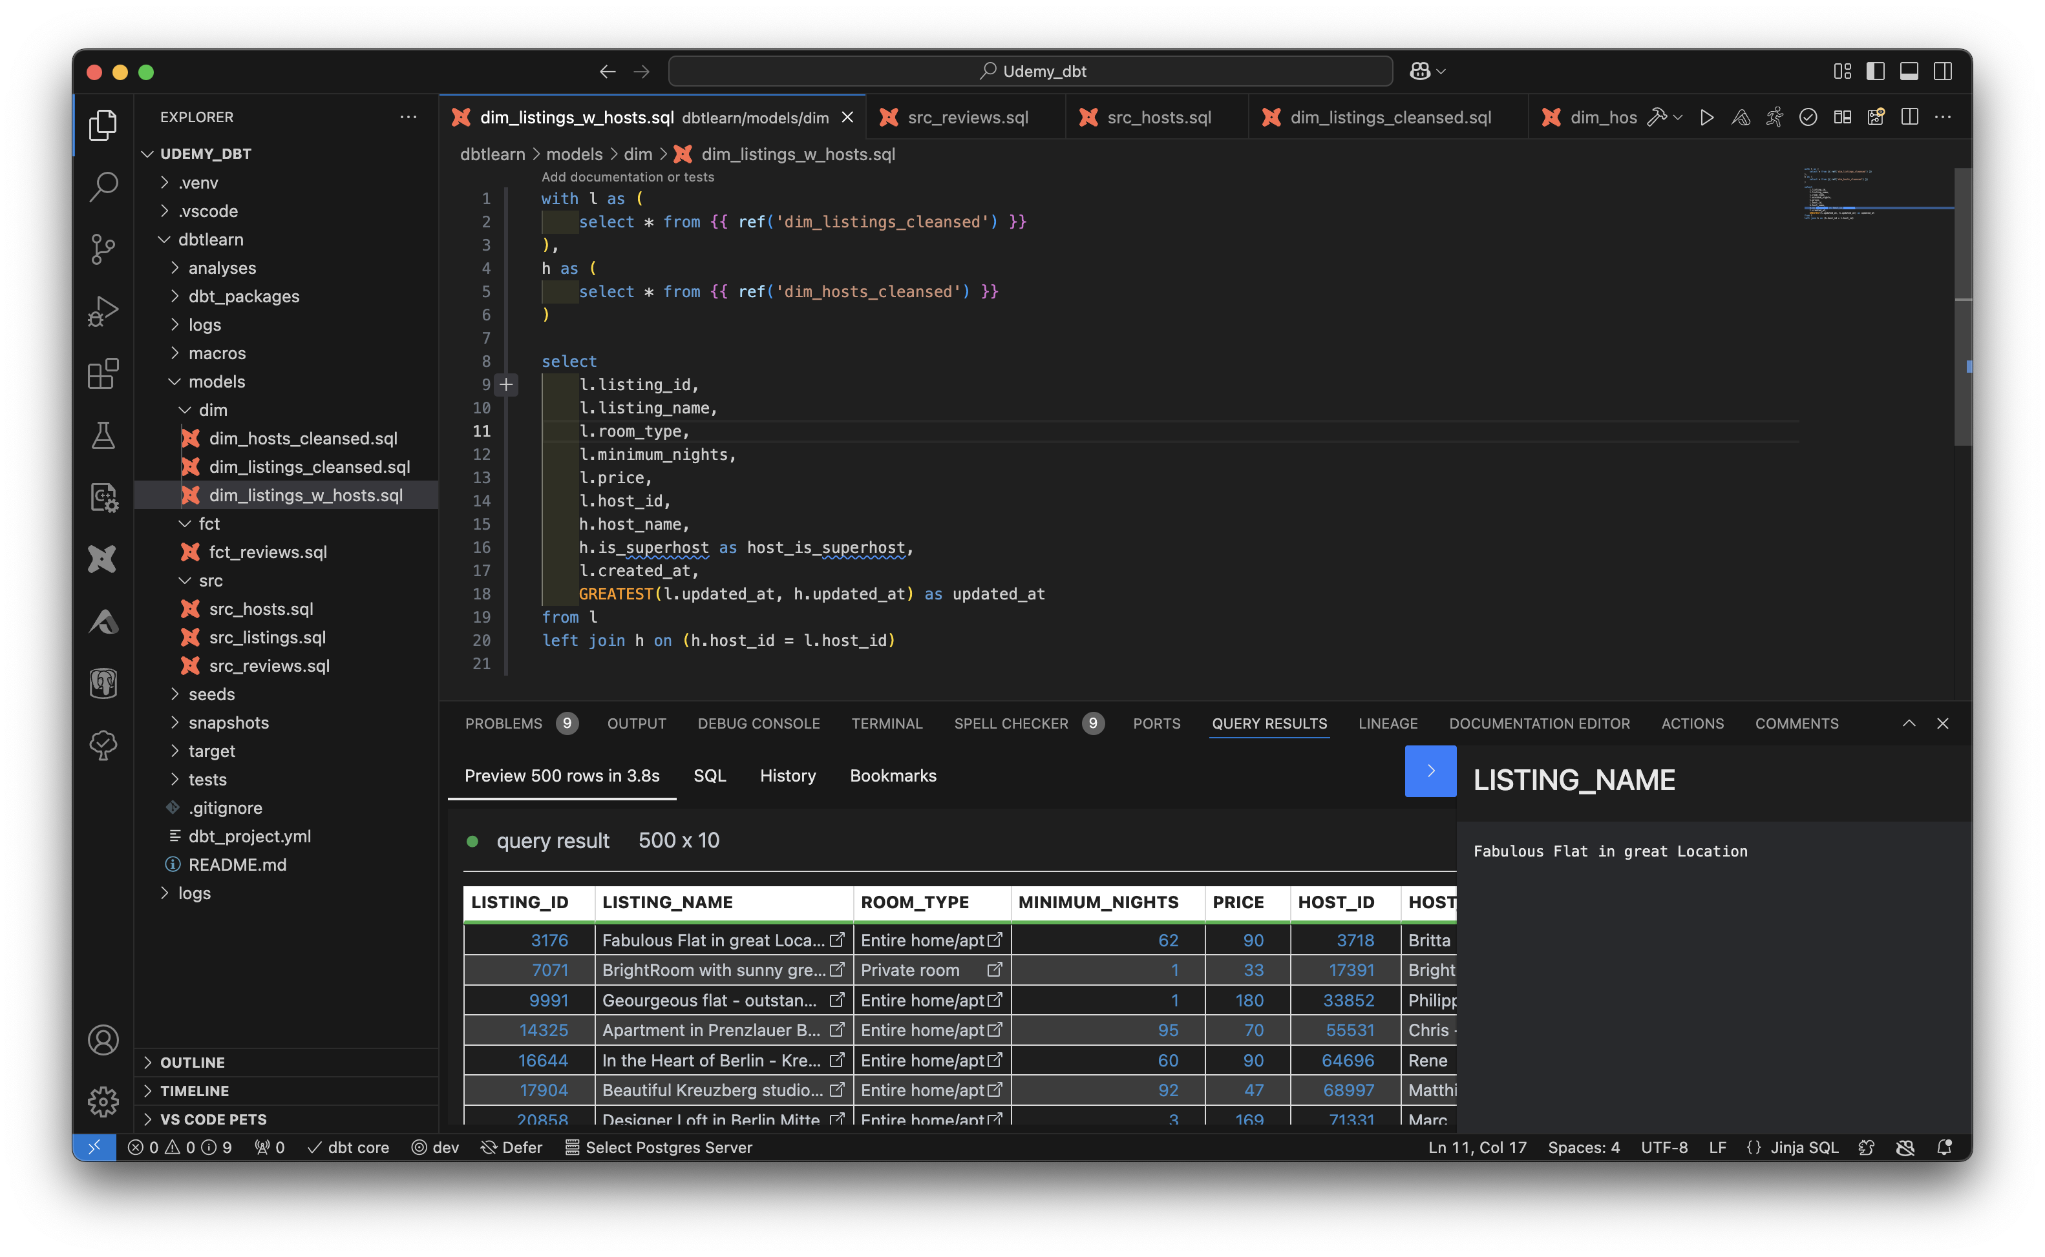Image resolution: width=2045 pixels, height=1257 pixels.
Task: Click the split editor right icon
Action: pyautogui.click(x=1909, y=117)
